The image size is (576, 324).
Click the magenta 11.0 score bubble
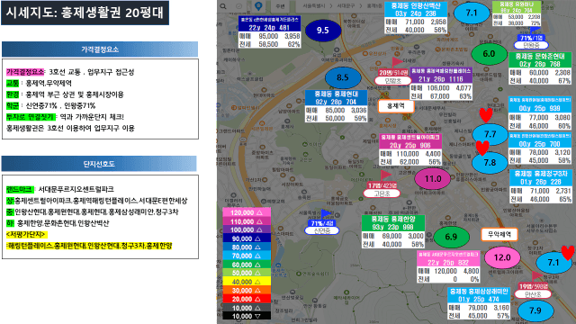pos(433,179)
